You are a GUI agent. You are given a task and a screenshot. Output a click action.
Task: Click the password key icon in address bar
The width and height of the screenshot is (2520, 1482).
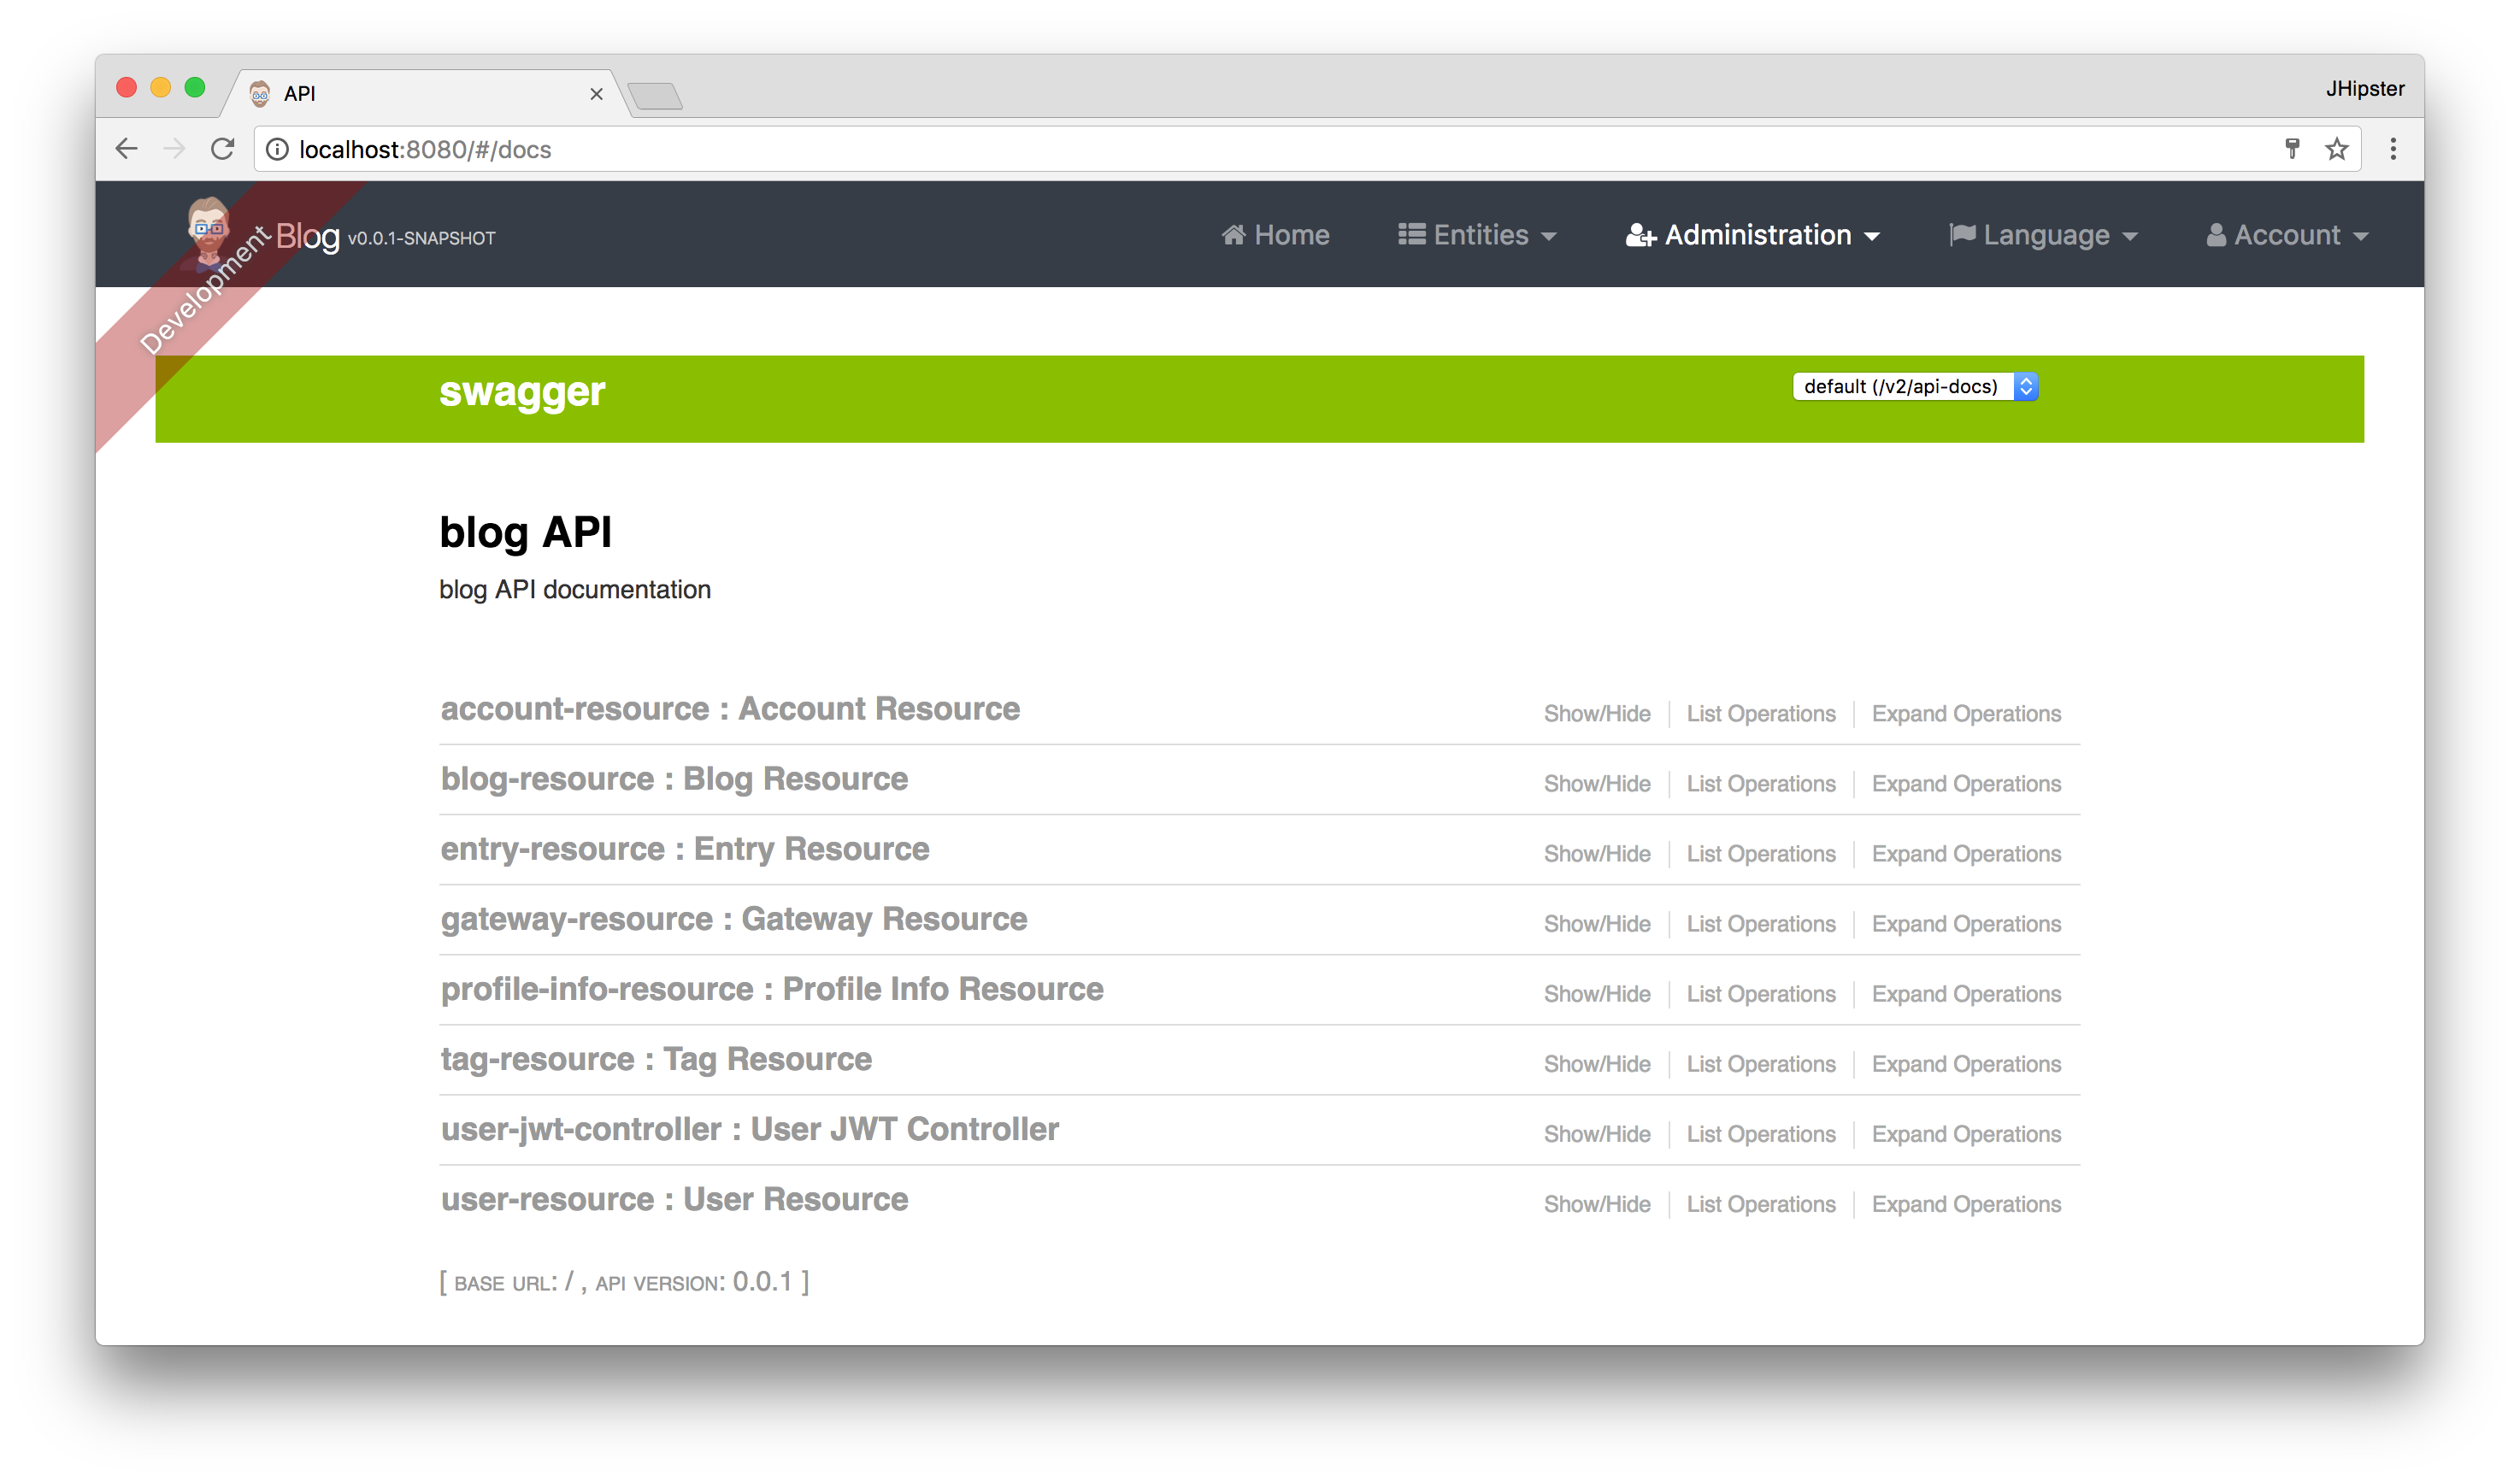pos(2292,149)
